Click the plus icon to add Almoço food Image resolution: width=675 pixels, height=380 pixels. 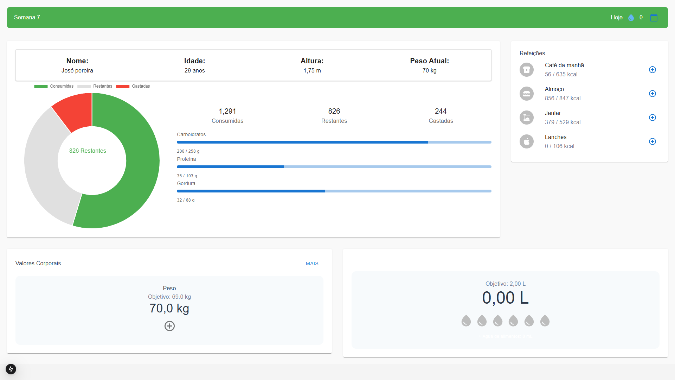tap(652, 93)
